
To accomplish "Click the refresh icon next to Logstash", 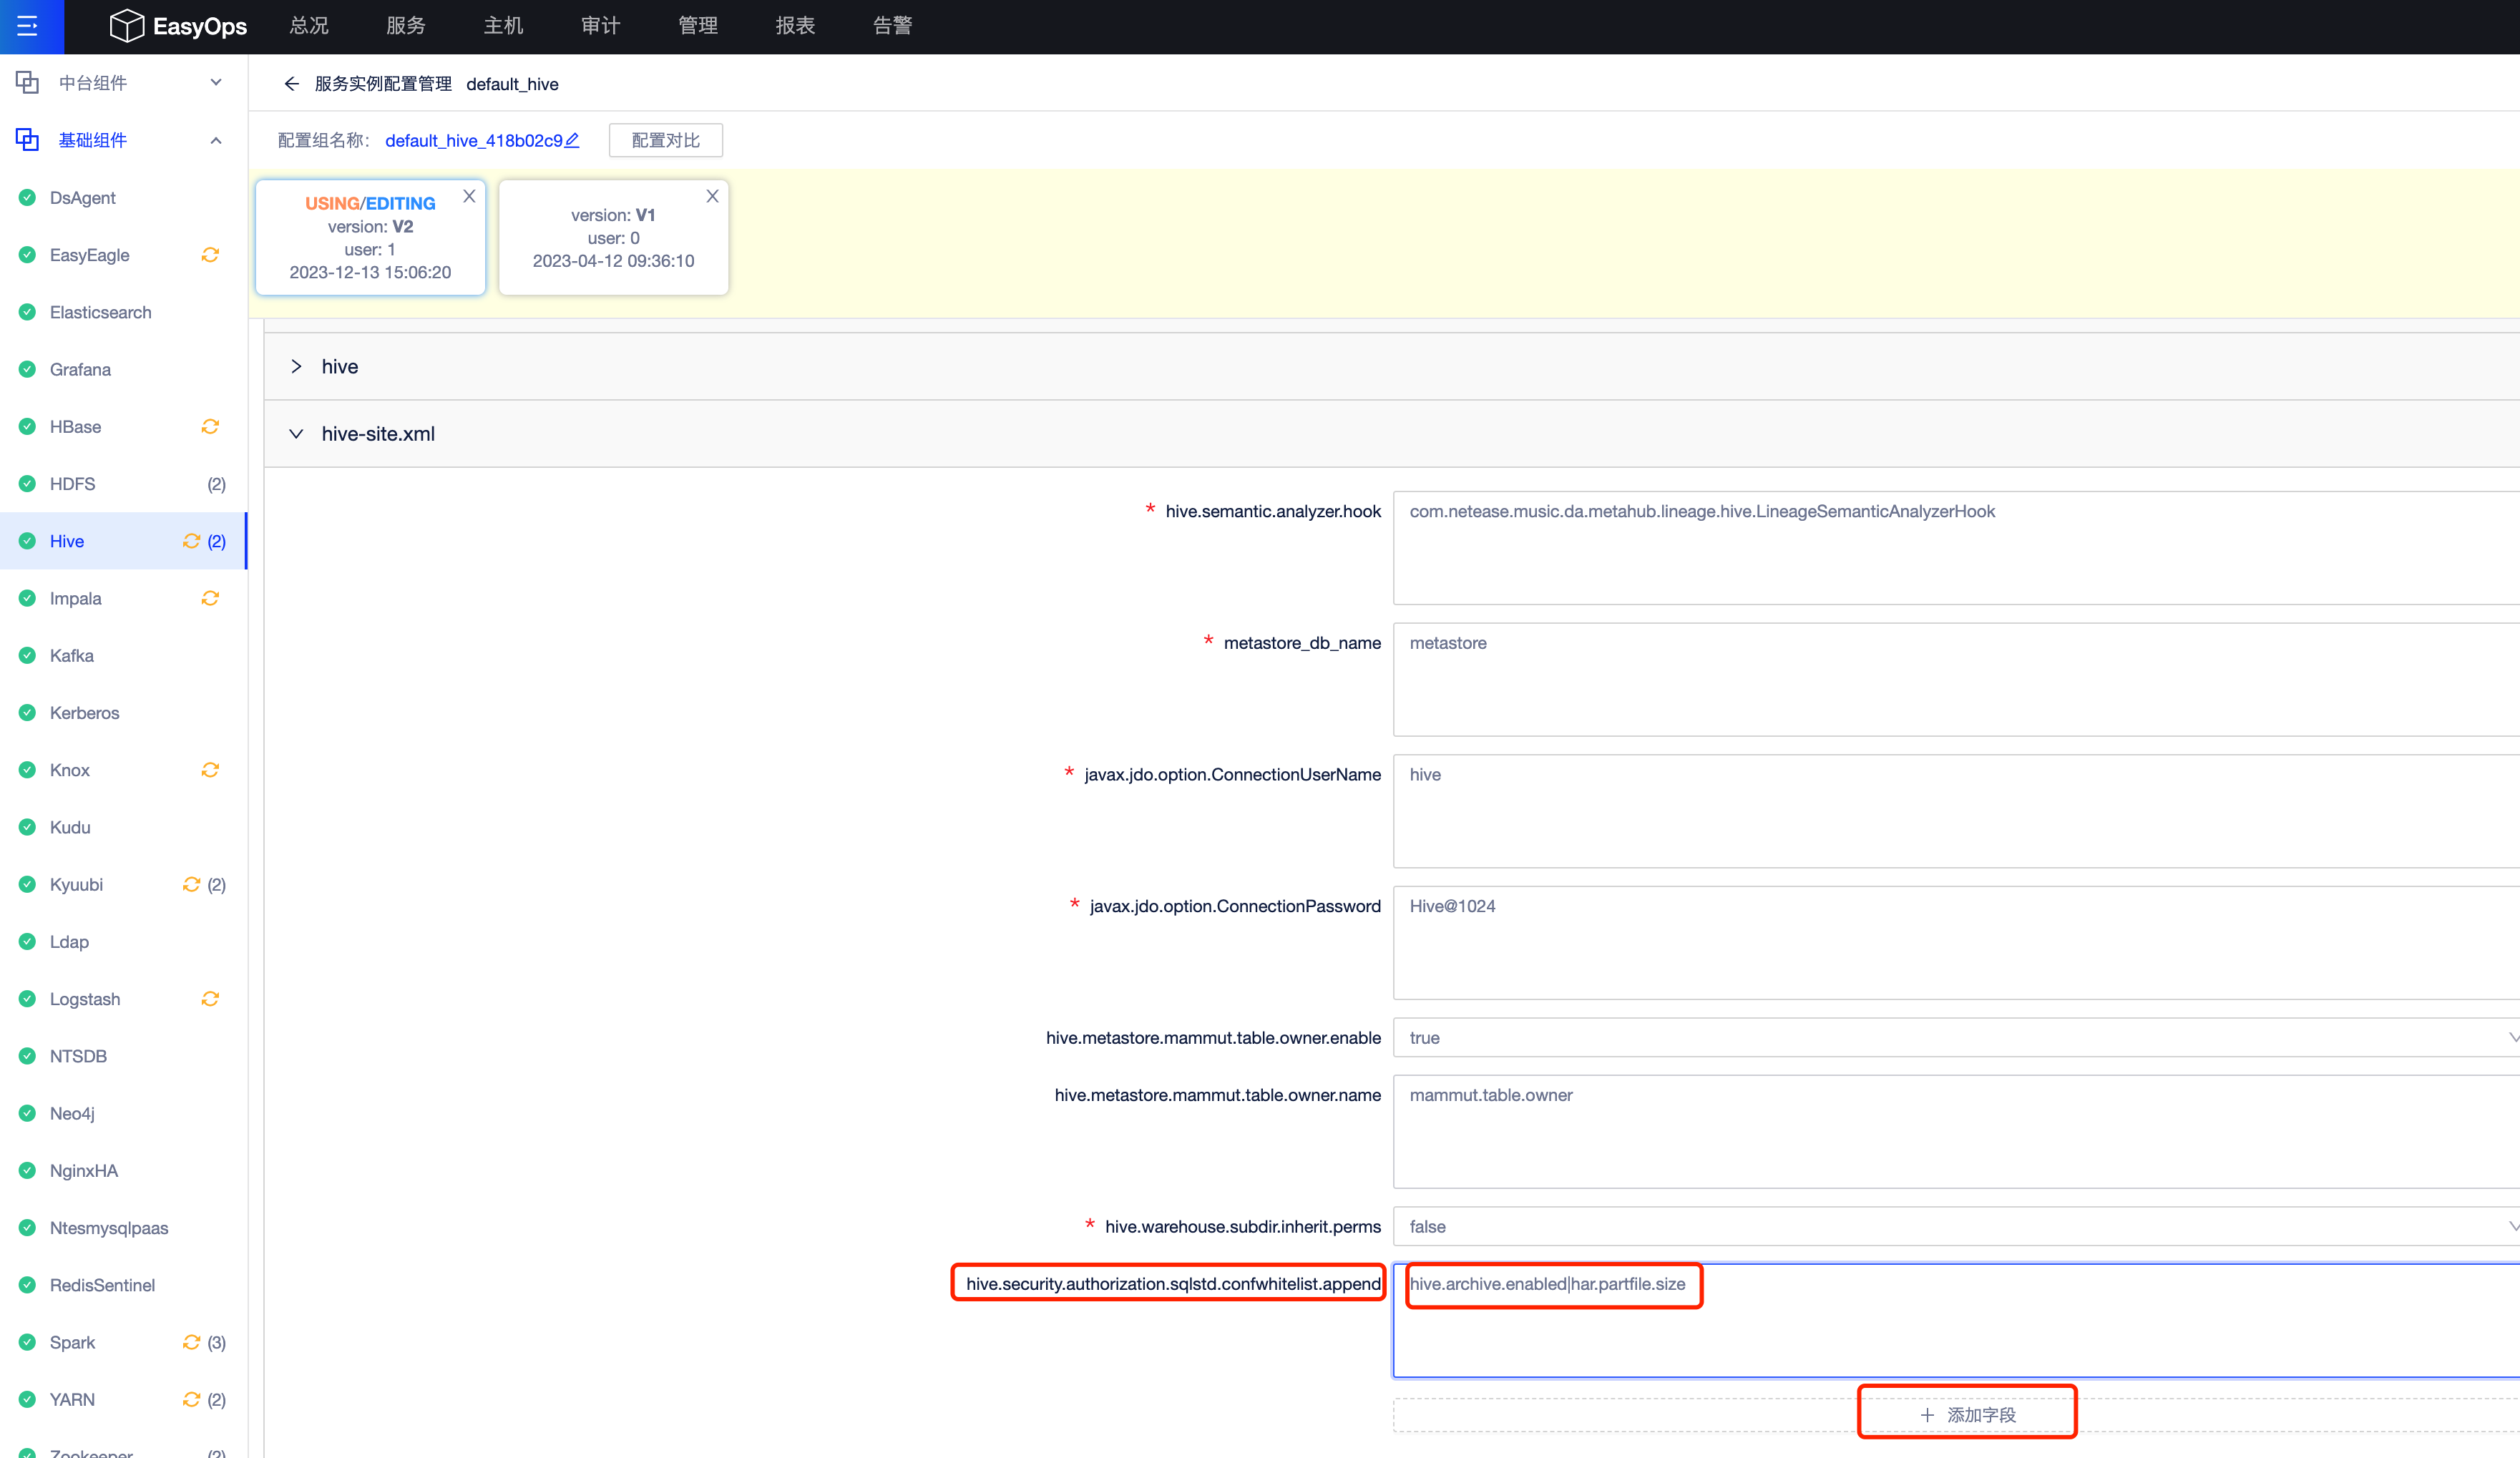I will (x=210, y=998).
